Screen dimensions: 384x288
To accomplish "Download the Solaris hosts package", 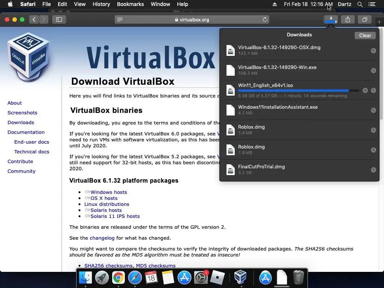I will (106, 210).
